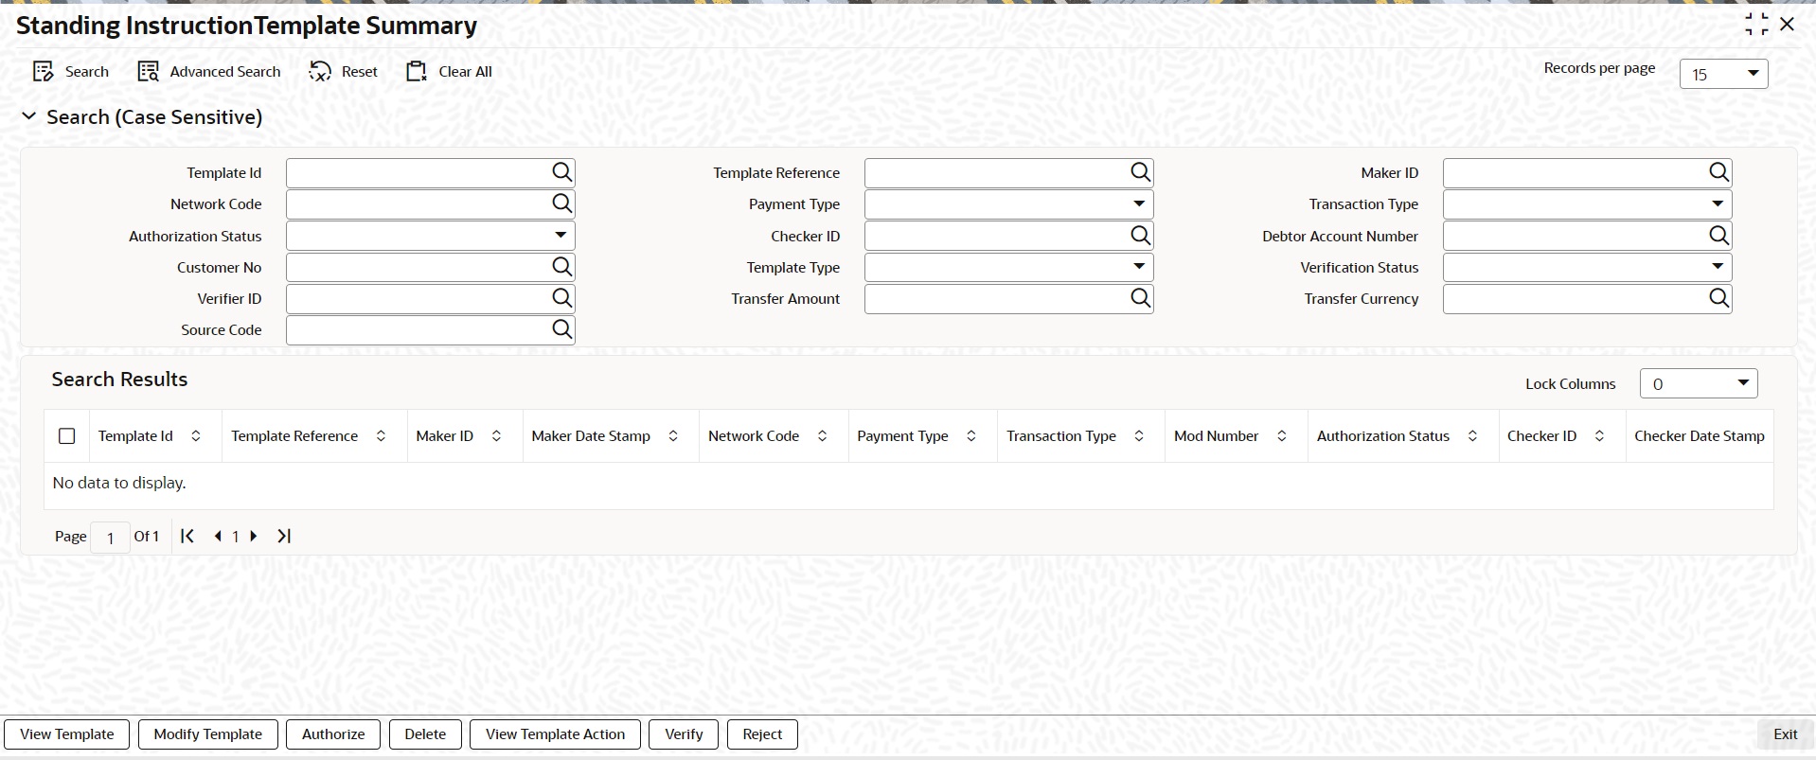This screenshot has height=760, width=1816.
Task: Click the Search toolbar icon
Action: click(43, 72)
